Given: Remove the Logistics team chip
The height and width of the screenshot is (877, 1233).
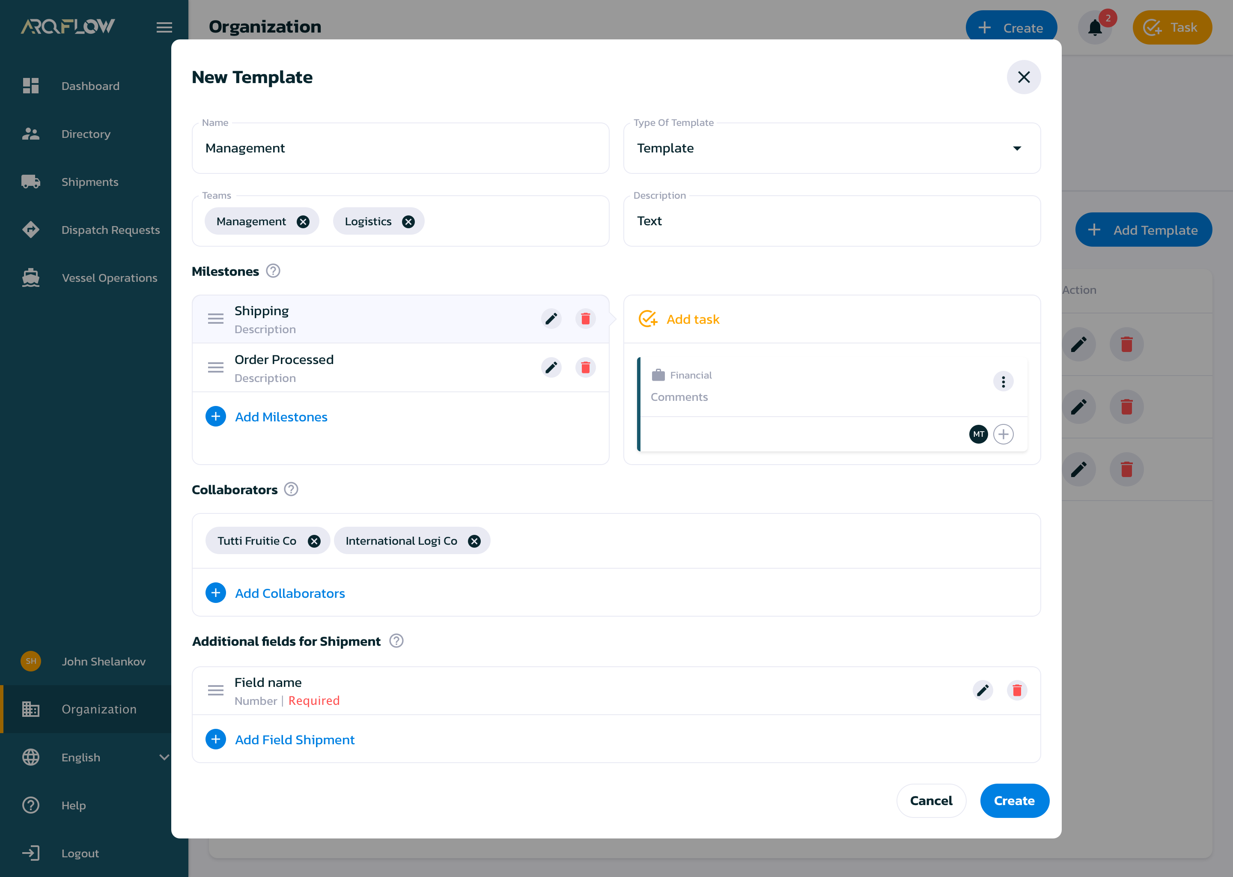Looking at the screenshot, I should 408,221.
